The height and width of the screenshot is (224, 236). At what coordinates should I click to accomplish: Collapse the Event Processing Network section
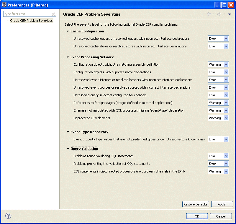pyautogui.click(x=68, y=57)
